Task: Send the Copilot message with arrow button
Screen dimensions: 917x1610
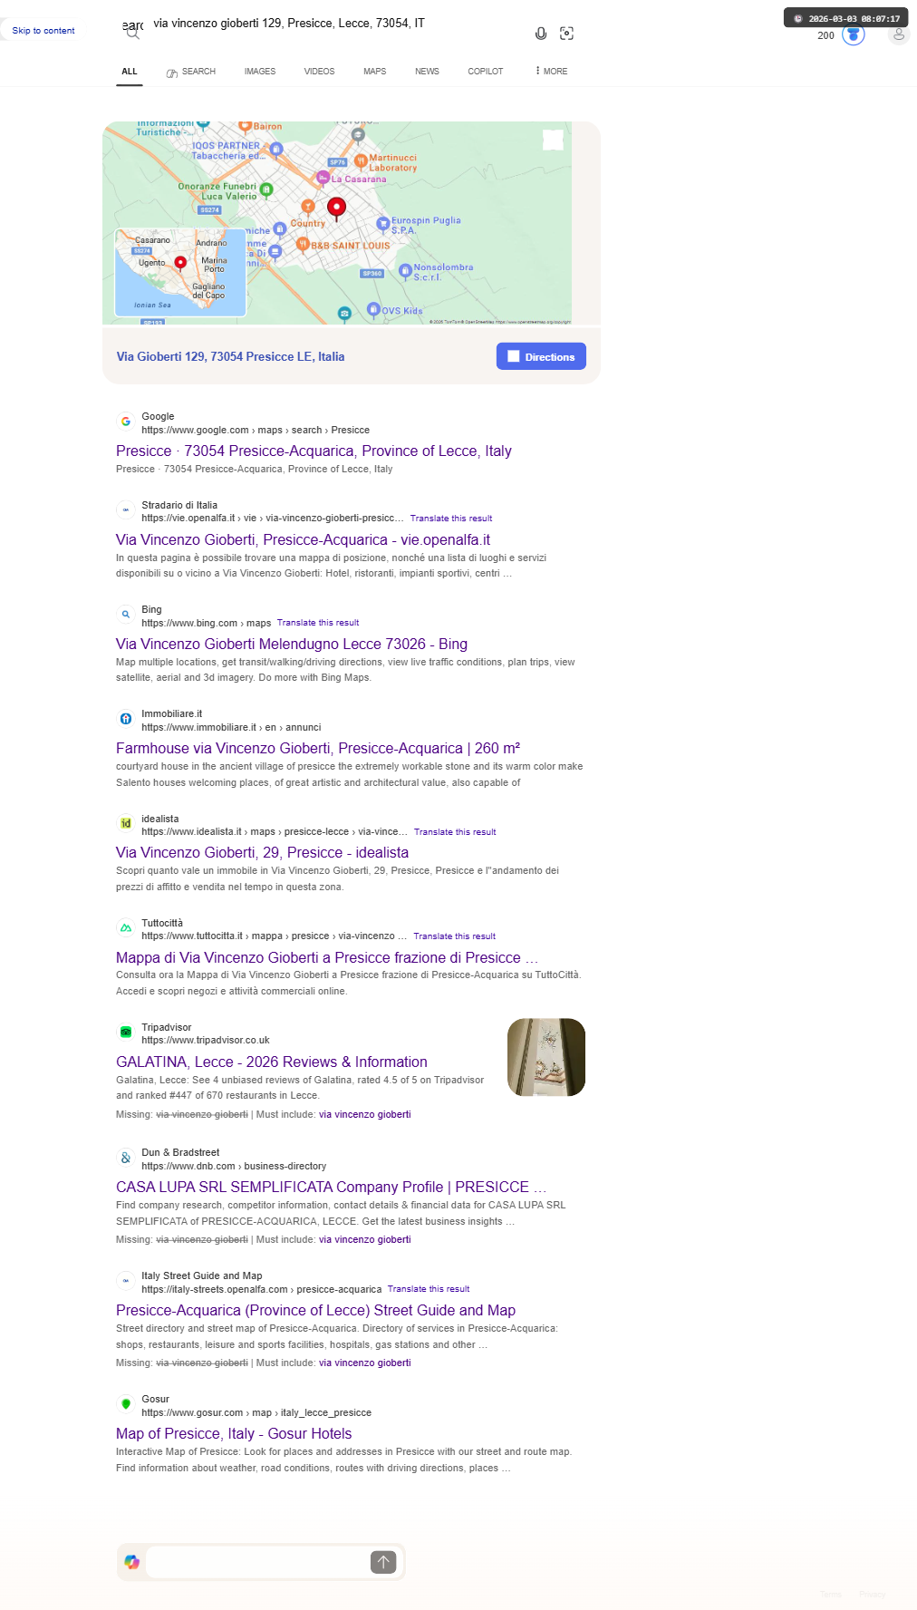Action: point(383,1562)
